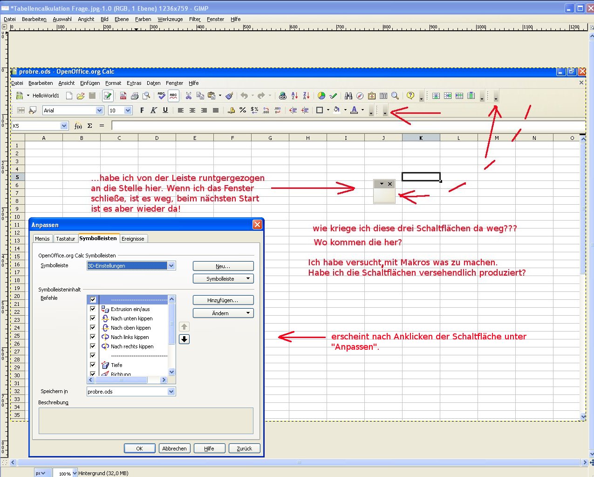
Task: Open the Symbolleiste 3D-Einstellungen combo box
Action: click(131, 266)
